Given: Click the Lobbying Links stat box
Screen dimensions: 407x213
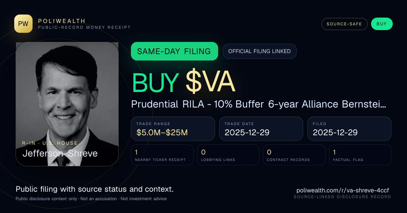Looking at the screenshot, I should coord(228,155).
